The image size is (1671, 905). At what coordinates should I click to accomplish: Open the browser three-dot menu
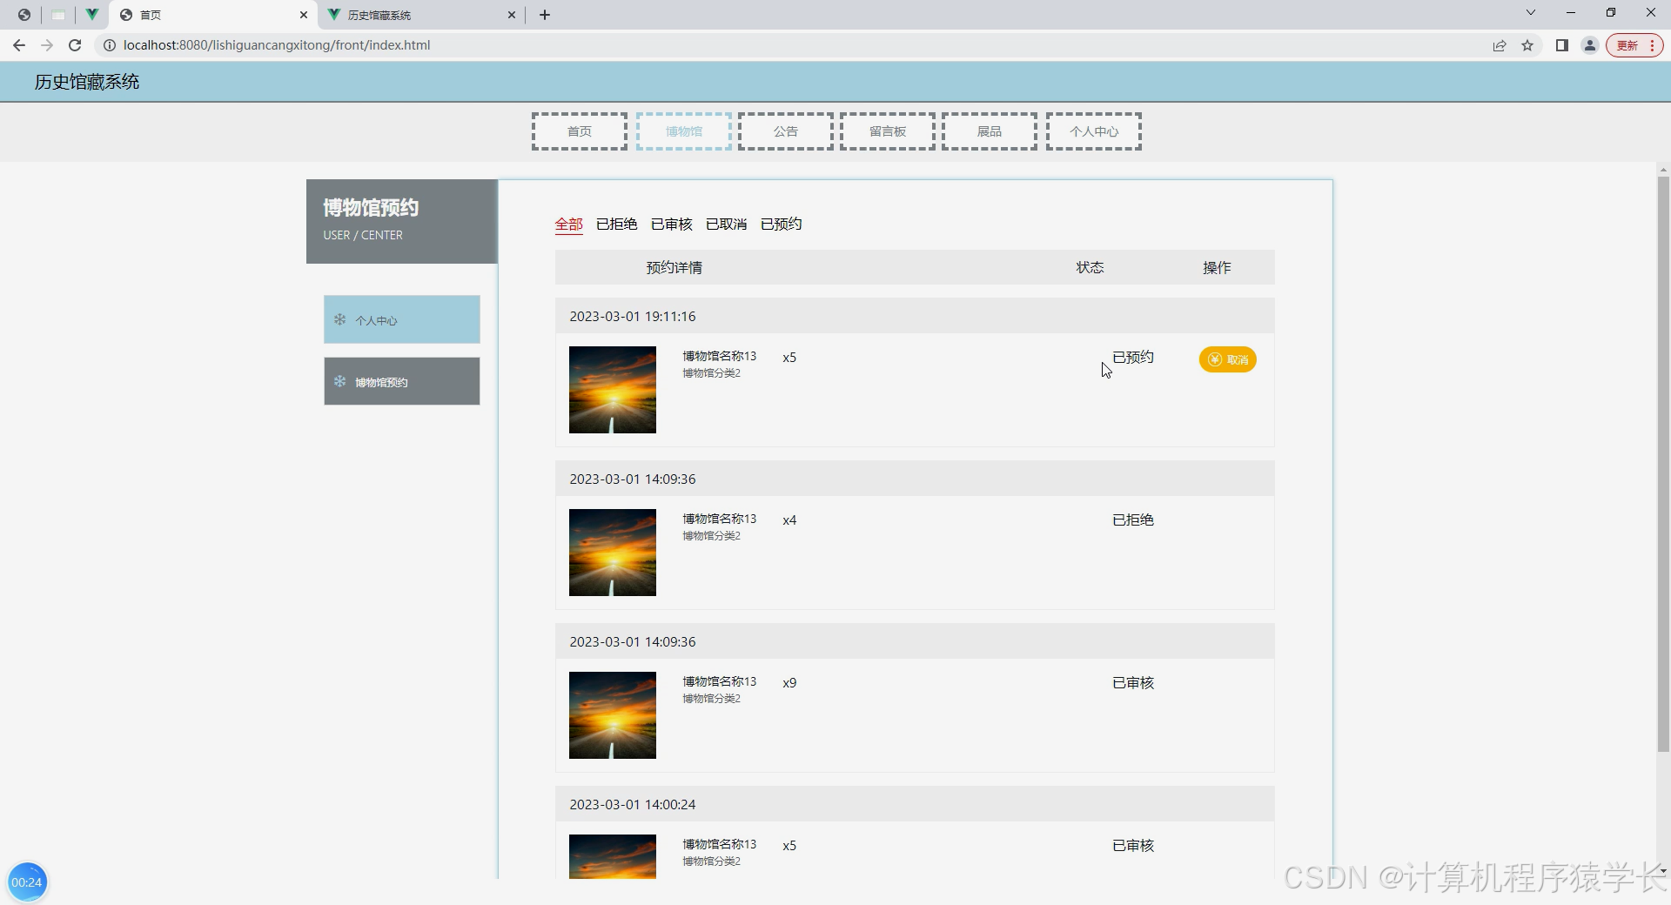click(1653, 45)
